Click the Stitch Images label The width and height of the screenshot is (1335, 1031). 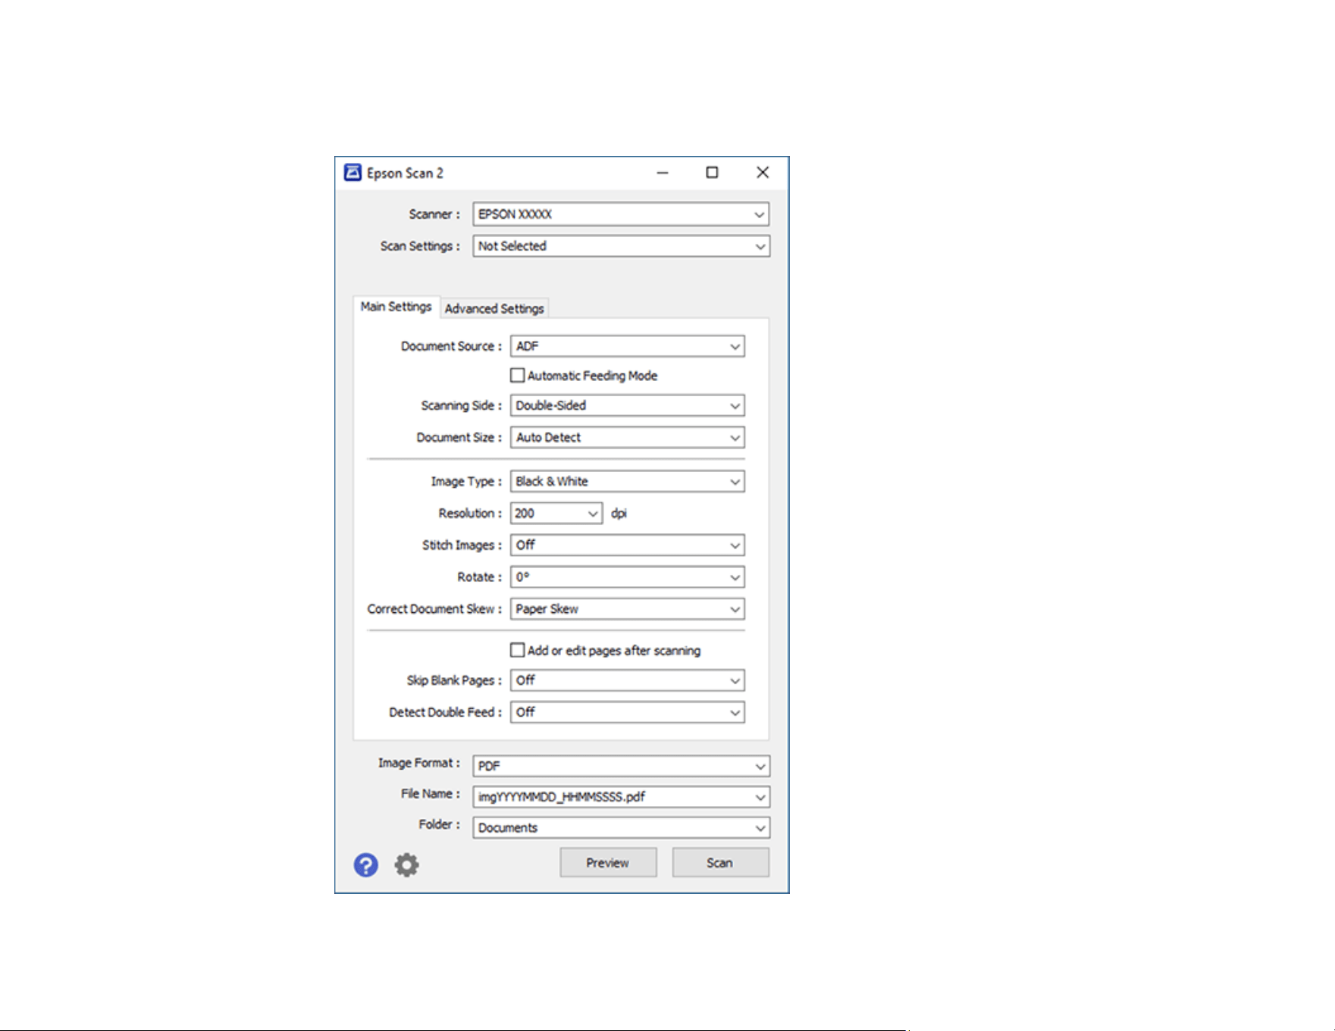click(462, 545)
